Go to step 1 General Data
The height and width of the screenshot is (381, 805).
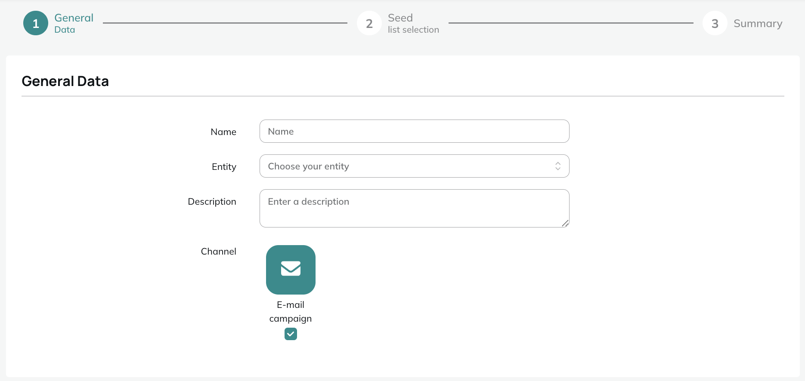[x=58, y=23]
